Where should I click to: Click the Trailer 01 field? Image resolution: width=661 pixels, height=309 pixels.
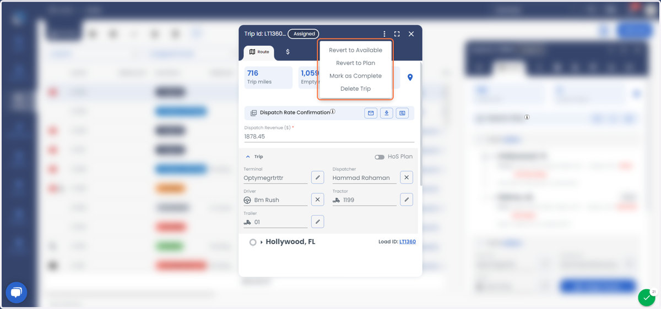point(275,222)
